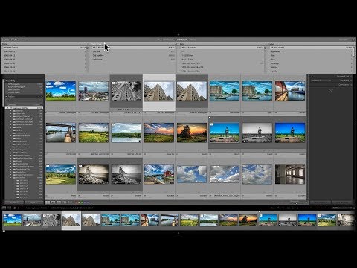Select the top 'All' row in Date column
The image size is (357, 268).
pyautogui.click(x=44, y=48)
